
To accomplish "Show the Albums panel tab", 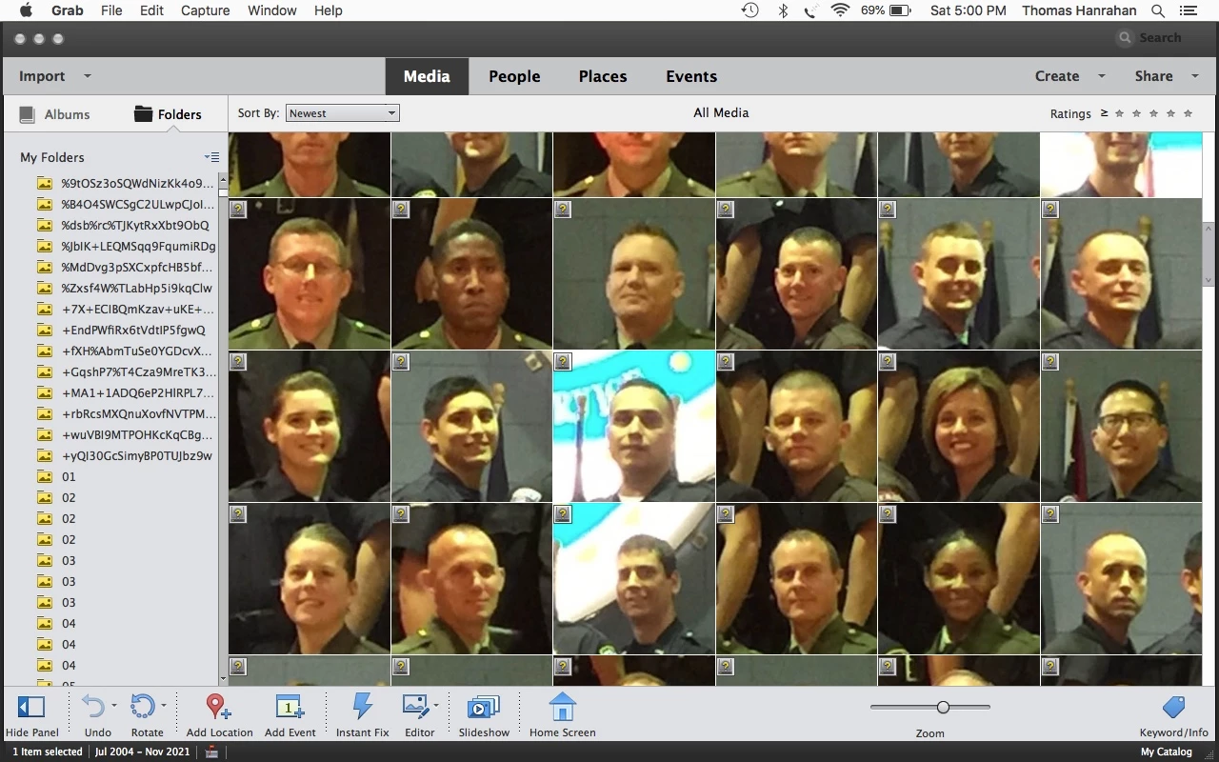I will (x=55, y=114).
